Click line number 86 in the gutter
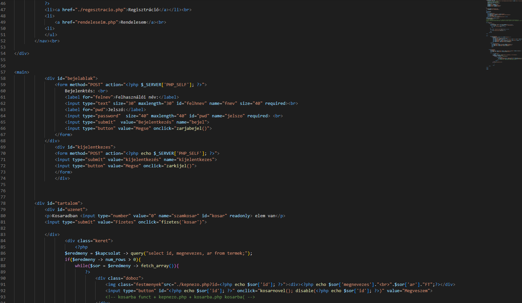 click(x=3, y=253)
